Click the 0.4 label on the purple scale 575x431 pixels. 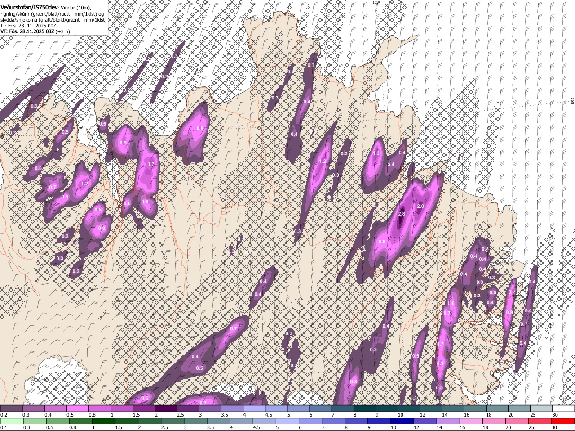tap(48, 415)
